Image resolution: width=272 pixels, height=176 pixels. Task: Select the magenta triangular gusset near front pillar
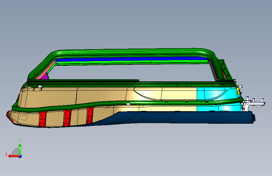pos(45,76)
